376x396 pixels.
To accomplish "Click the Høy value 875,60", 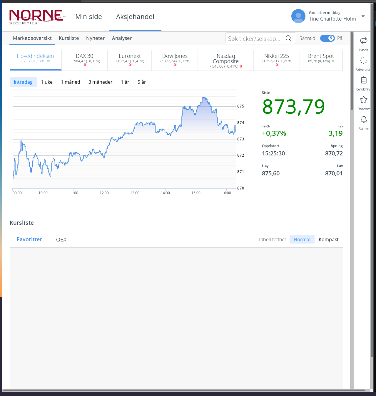I will (x=271, y=173).
